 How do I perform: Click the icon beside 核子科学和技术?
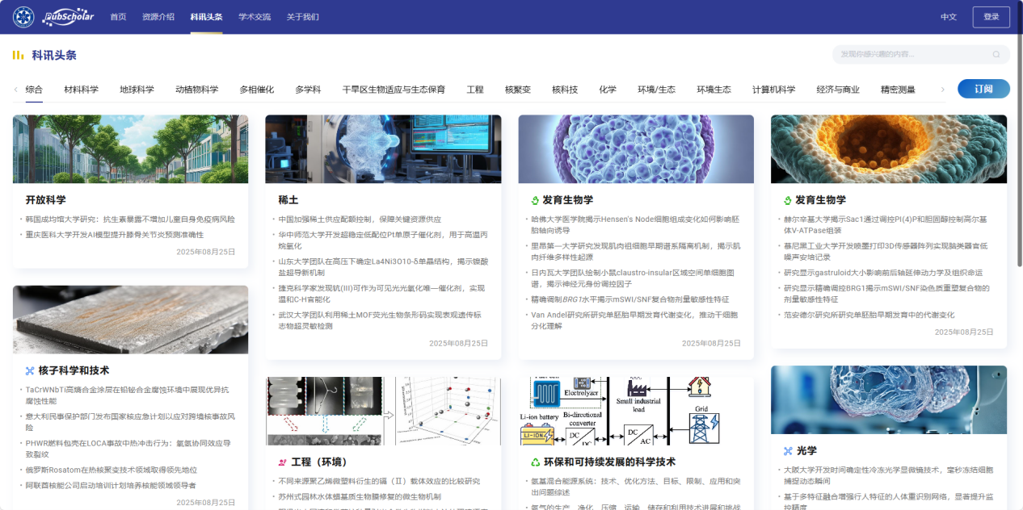click(30, 370)
